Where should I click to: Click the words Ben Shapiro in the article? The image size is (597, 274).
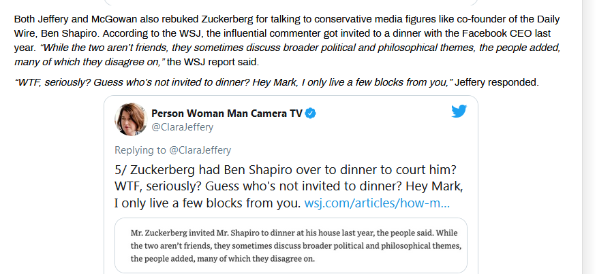pyautogui.click(x=70, y=33)
